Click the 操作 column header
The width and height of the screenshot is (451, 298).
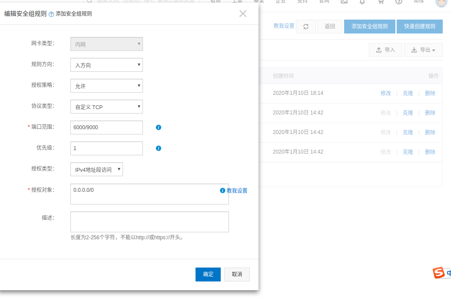point(434,76)
